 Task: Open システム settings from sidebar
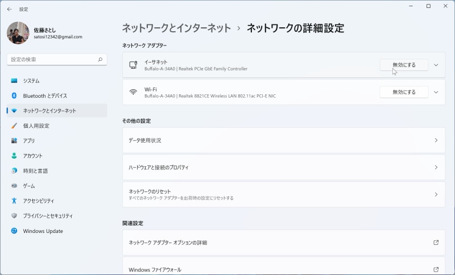tap(31, 81)
